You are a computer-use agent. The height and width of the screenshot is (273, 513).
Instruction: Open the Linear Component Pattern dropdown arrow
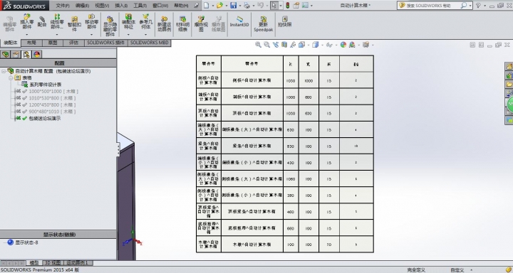pos(57,34)
